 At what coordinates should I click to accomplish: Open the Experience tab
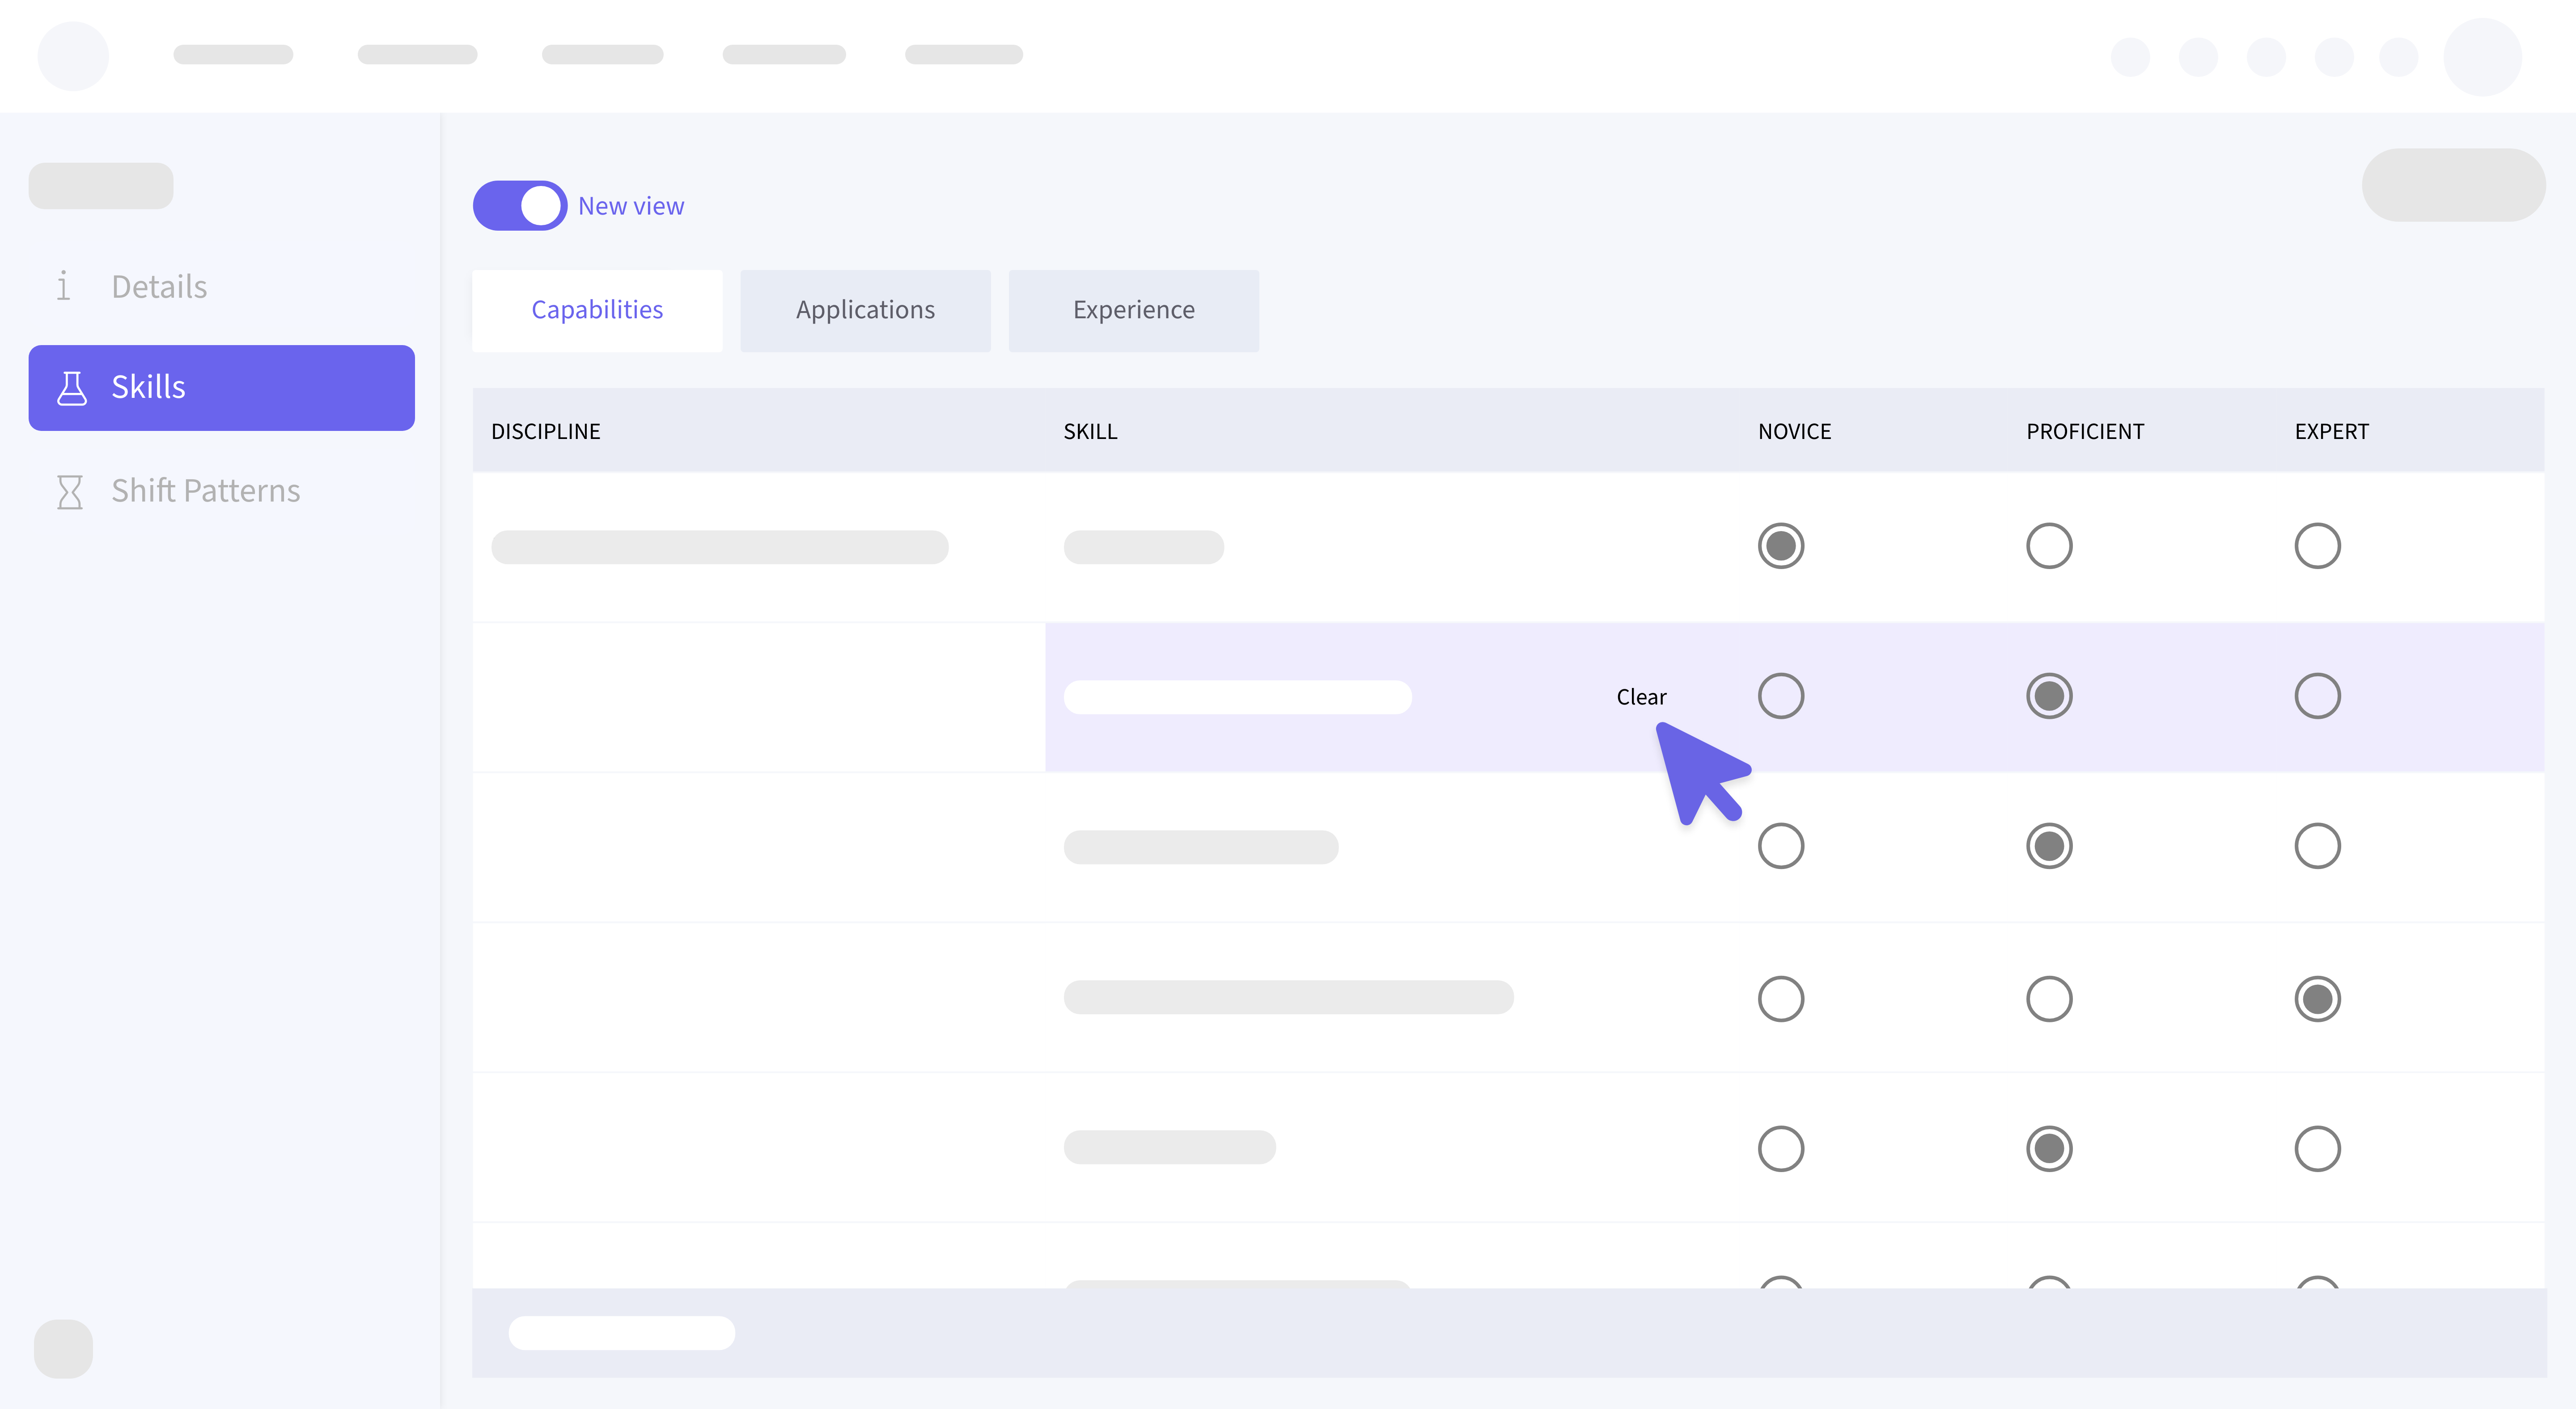(1133, 311)
